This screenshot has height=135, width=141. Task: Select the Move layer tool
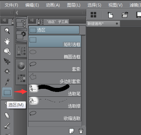(7, 62)
